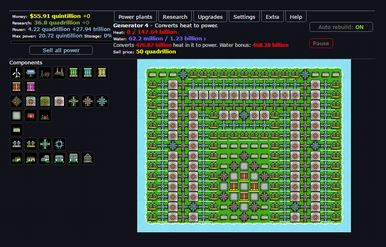Select the blue ring water element component
This screenshot has width=386, height=247.
[59, 144]
